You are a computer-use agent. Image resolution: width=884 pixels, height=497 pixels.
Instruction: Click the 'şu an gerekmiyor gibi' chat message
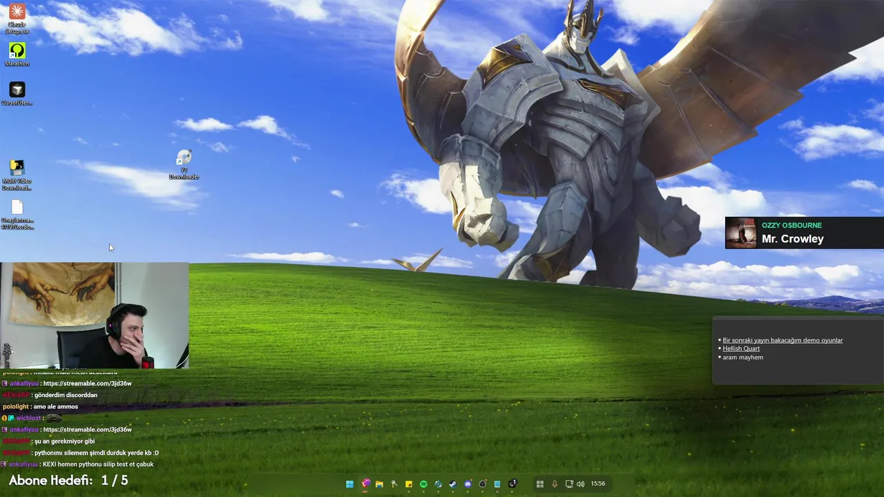[x=64, y=441]
